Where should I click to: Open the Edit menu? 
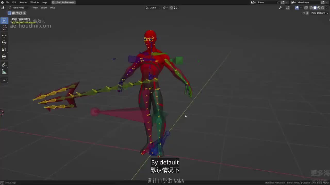click(14, 2)
